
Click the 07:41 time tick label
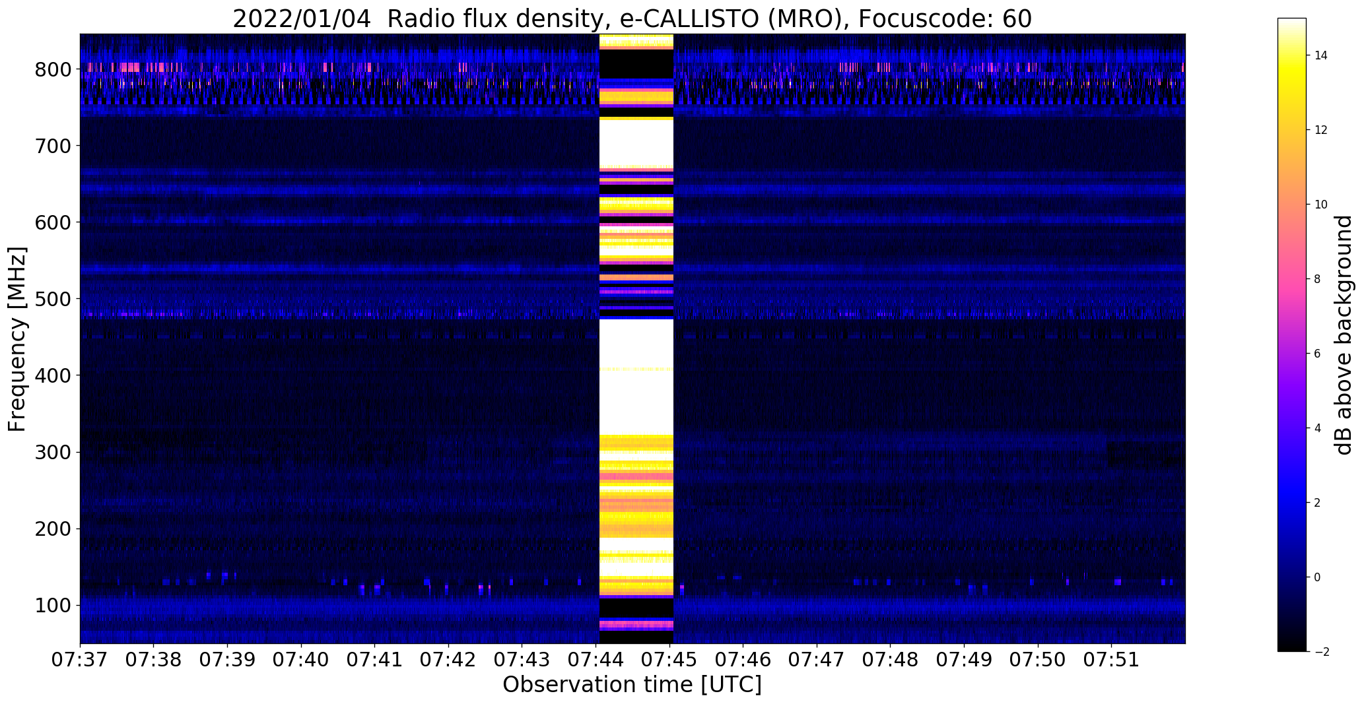pyautogui.click(x=375, y=660)
